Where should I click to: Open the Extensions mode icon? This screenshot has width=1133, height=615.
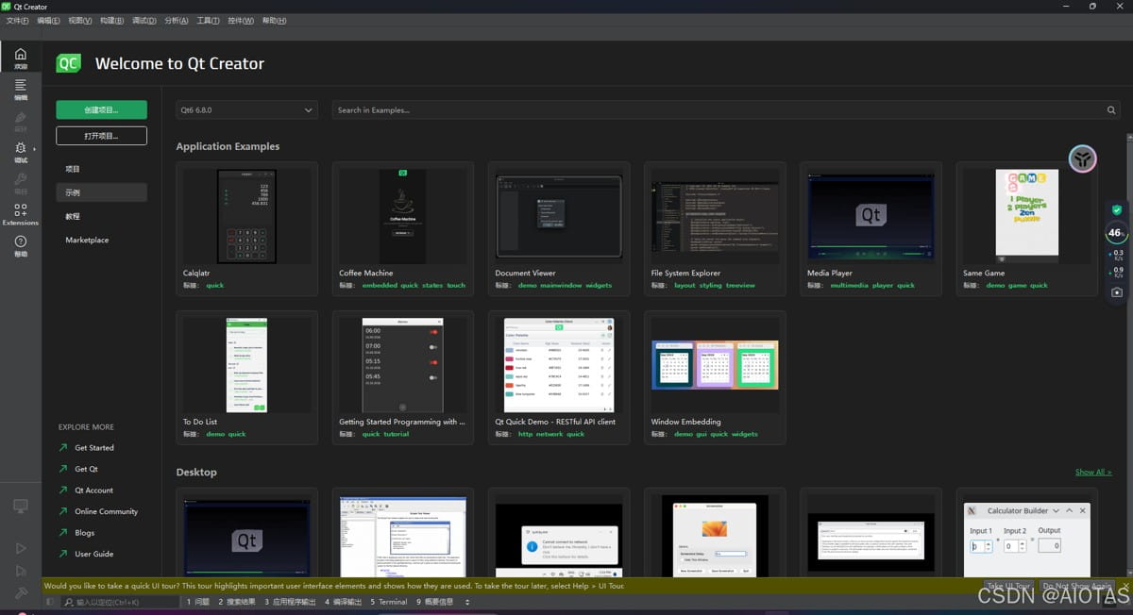point(21,212)
